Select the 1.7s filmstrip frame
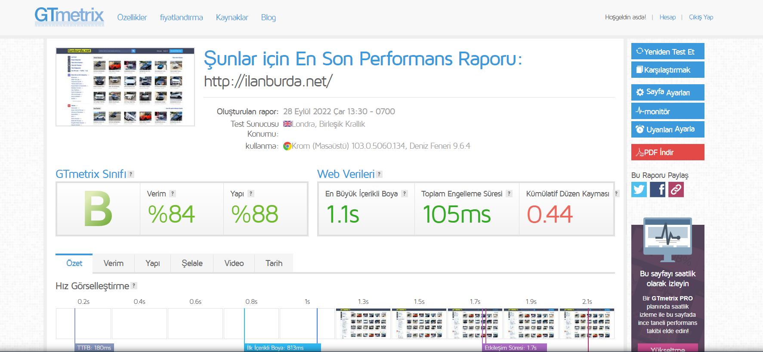Image resolution: width=763 pixels, height=352 pixels. tap(475, 324)
